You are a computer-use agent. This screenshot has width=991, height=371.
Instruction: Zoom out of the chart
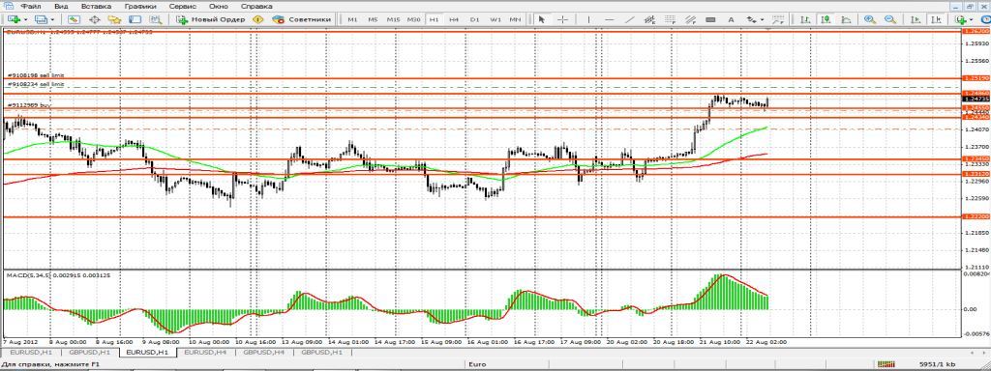[890, 19]
